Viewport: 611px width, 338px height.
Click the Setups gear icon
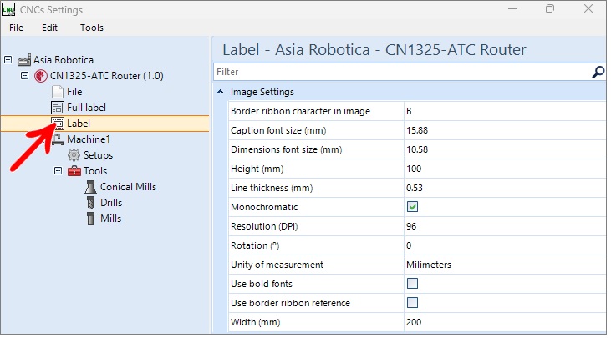point(74,155)
